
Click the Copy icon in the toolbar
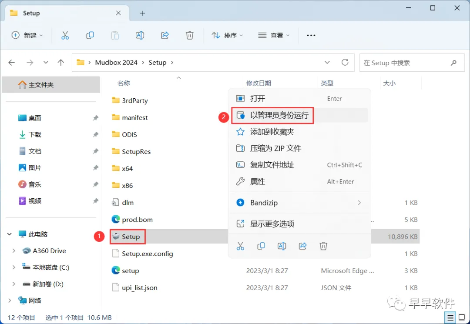(x=90, y=35)
